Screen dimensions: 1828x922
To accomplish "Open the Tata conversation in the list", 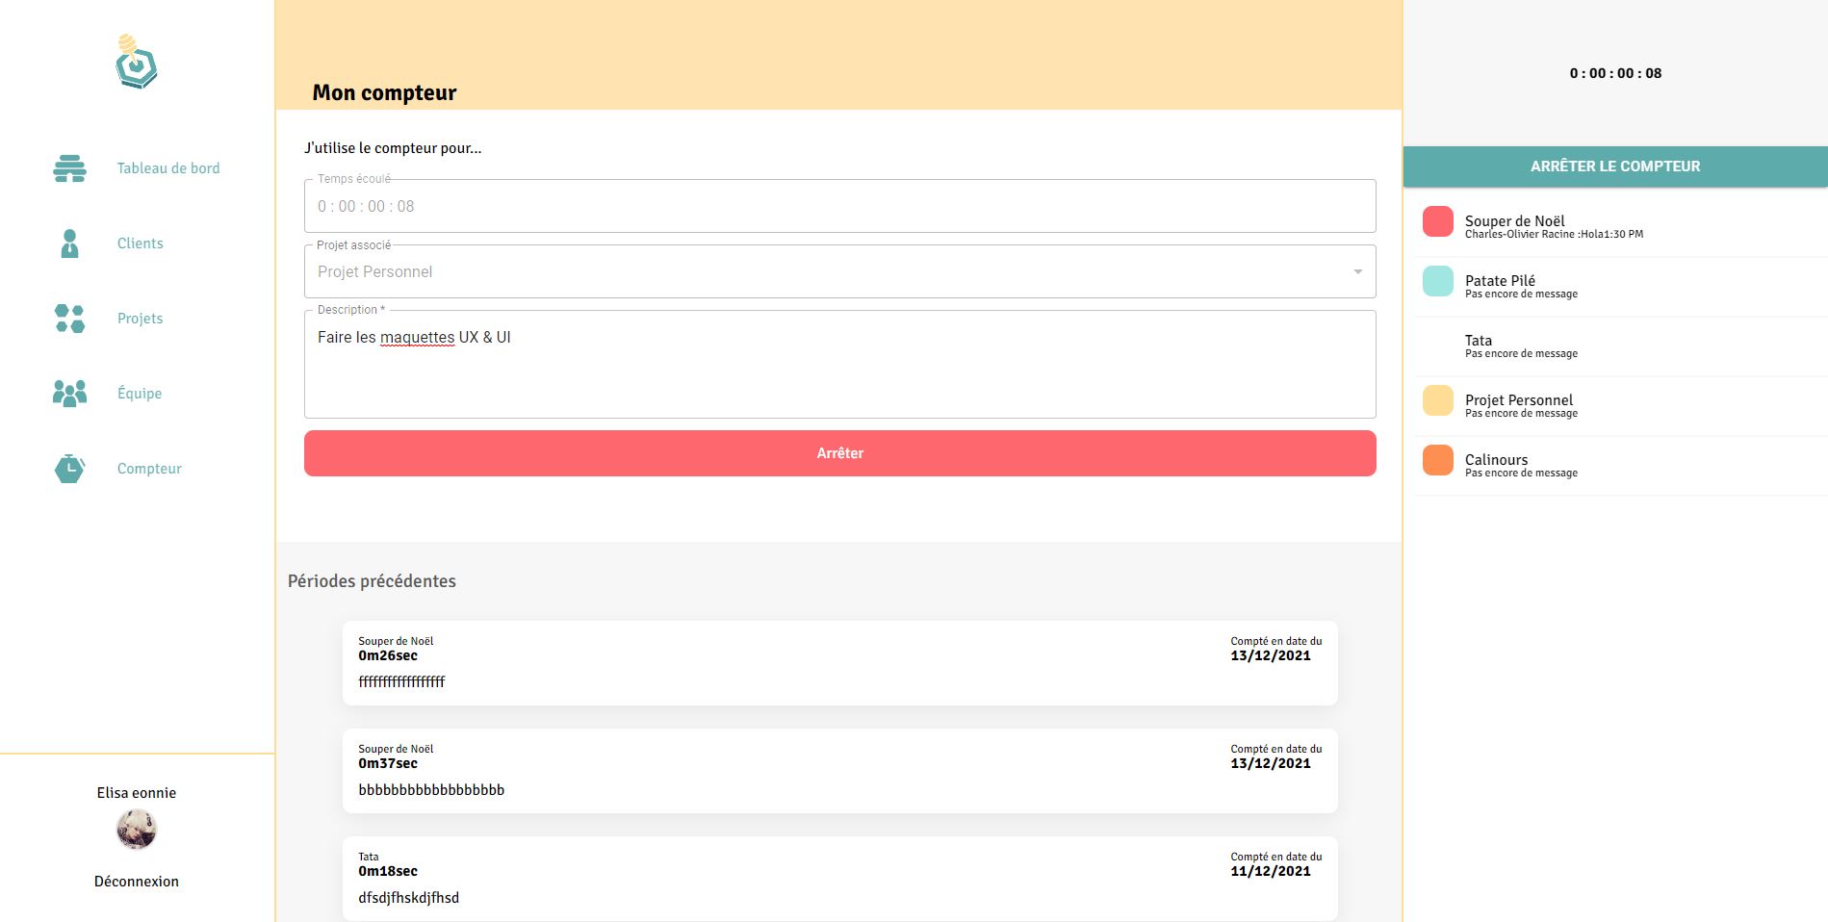I will click(x=1617, y=346).
